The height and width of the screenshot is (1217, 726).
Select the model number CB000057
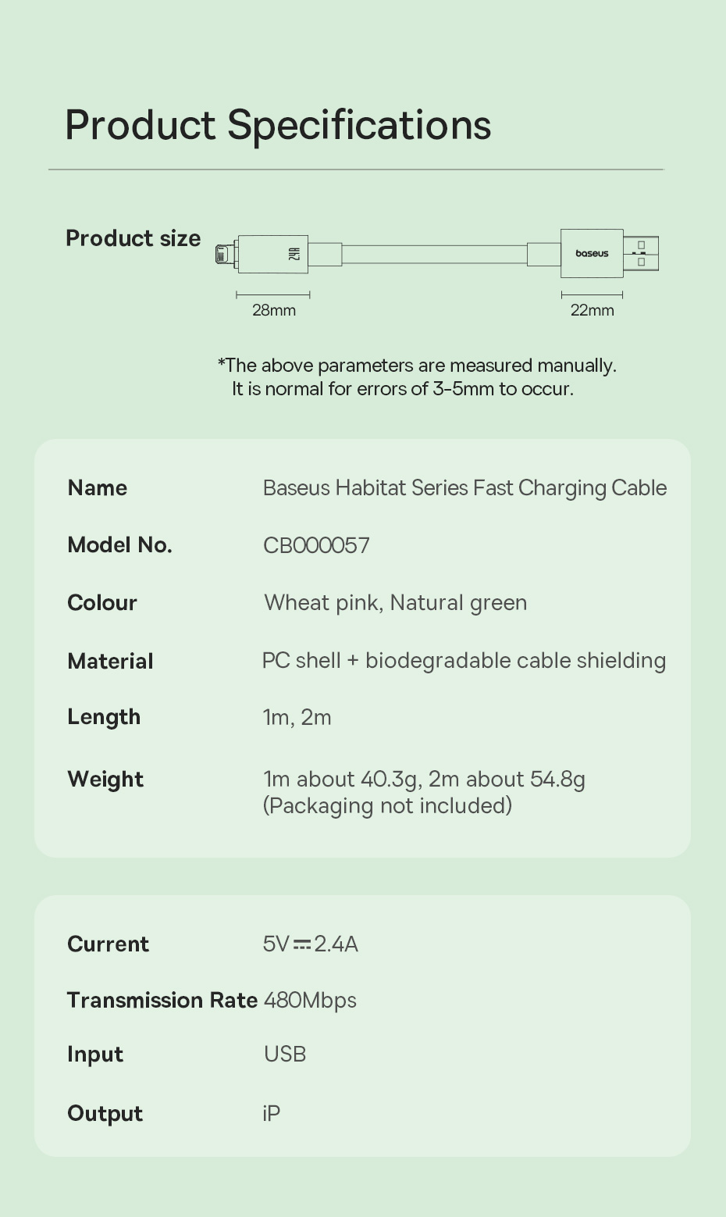pyautogui.click(x=316, y=545)
